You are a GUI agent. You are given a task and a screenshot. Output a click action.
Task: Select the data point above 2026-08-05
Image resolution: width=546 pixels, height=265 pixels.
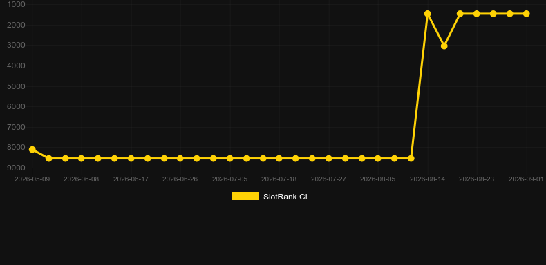click(378, 158)
